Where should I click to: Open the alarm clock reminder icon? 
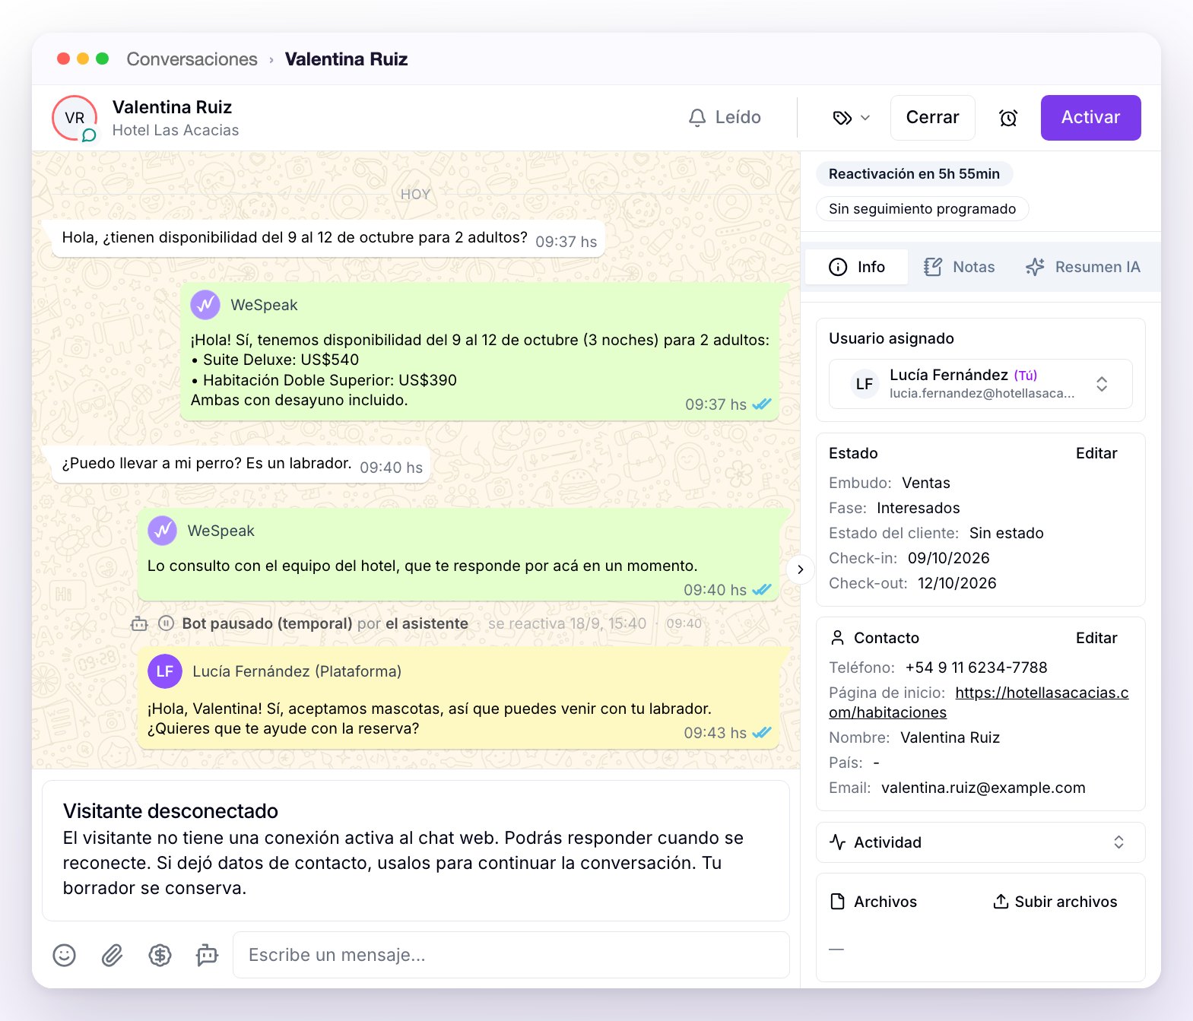(1008, 118)
